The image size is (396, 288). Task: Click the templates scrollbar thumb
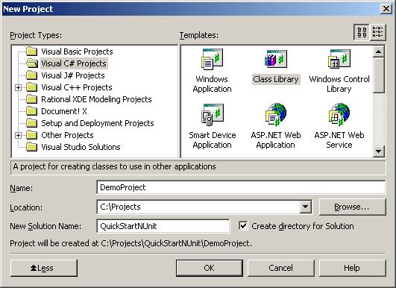pos(379,75)
